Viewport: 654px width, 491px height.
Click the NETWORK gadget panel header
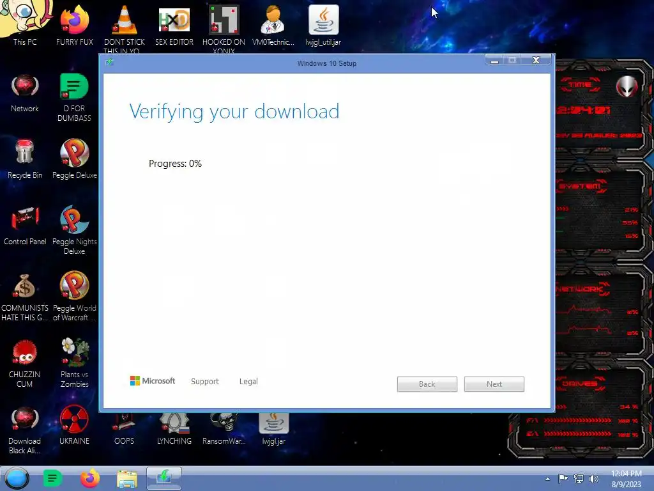click(x=582, y=289)
